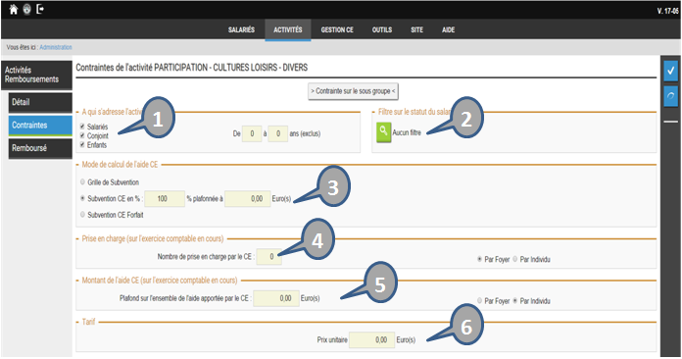
Task: Click the 'Tarif' section heading
Action: click(88, 322)
